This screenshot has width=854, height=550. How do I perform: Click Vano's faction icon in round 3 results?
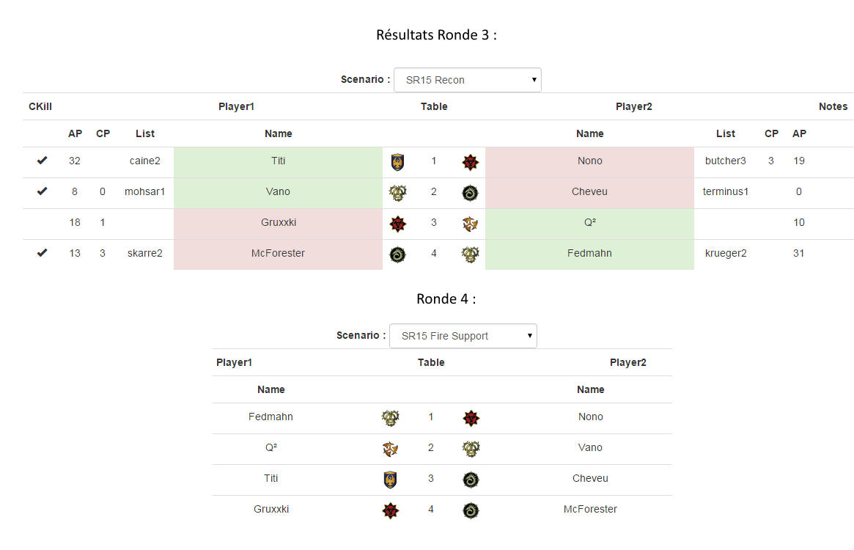(397, 193)
